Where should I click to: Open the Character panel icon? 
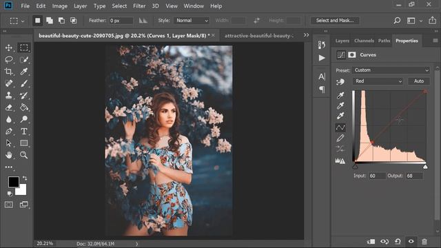(x=322, y=76)
